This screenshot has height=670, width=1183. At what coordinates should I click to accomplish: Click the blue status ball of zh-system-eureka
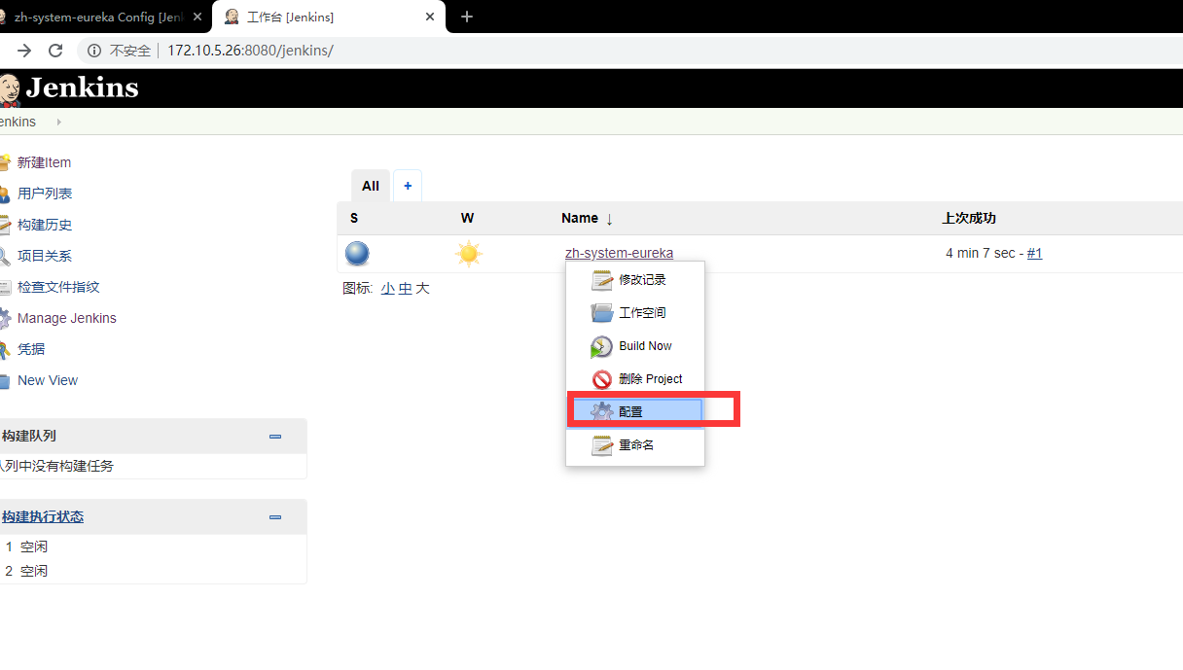pos(357,254)
